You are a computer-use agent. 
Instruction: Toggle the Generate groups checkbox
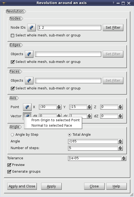click(9, 172)
